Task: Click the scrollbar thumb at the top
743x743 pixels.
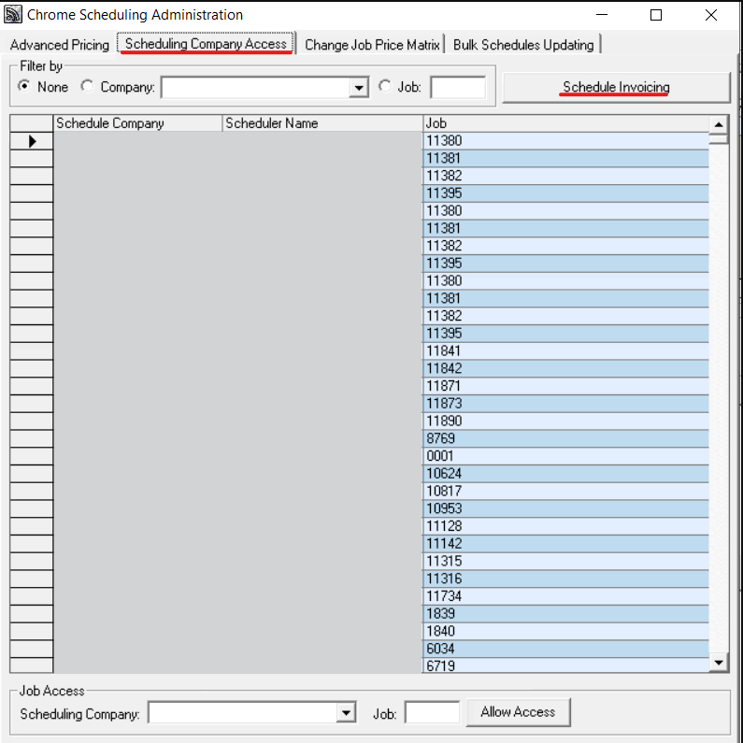Action: pos(719,139)
